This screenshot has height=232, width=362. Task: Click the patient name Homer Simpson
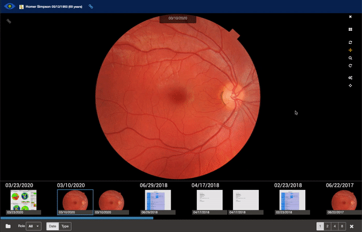click(37, 7)
